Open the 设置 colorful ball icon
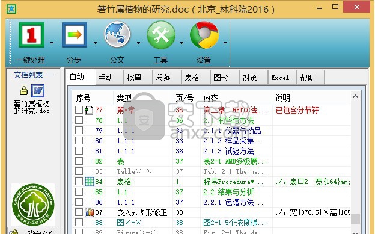Image resolution: width=375 pixels, height=234 pixels. click(x=204, y=35)
